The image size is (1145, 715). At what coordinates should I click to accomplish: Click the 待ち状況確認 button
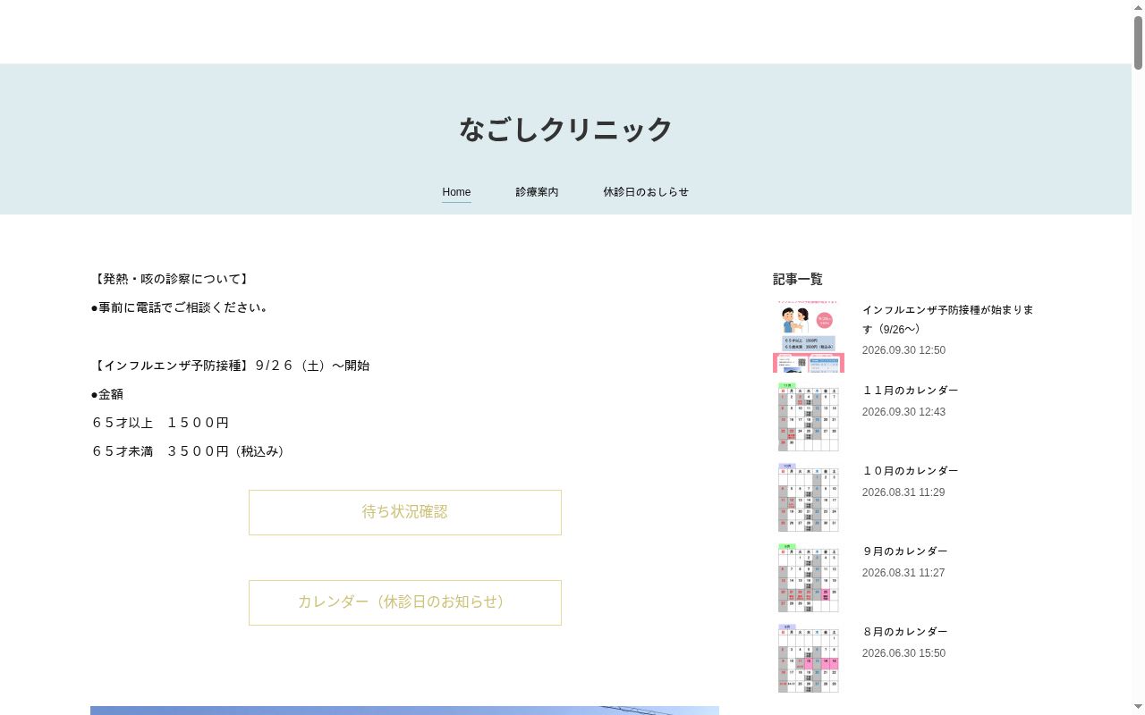[405, 512]
